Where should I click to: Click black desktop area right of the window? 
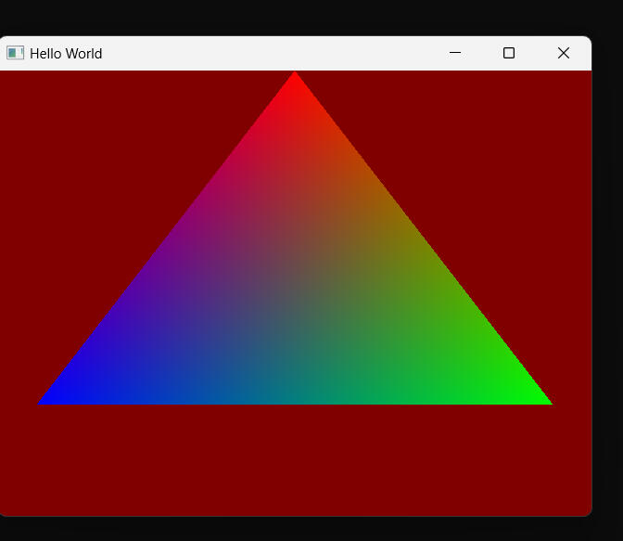click(x=607, y=278)
